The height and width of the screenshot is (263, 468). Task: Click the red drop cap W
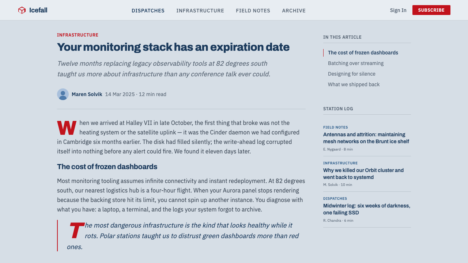(67, 128)
